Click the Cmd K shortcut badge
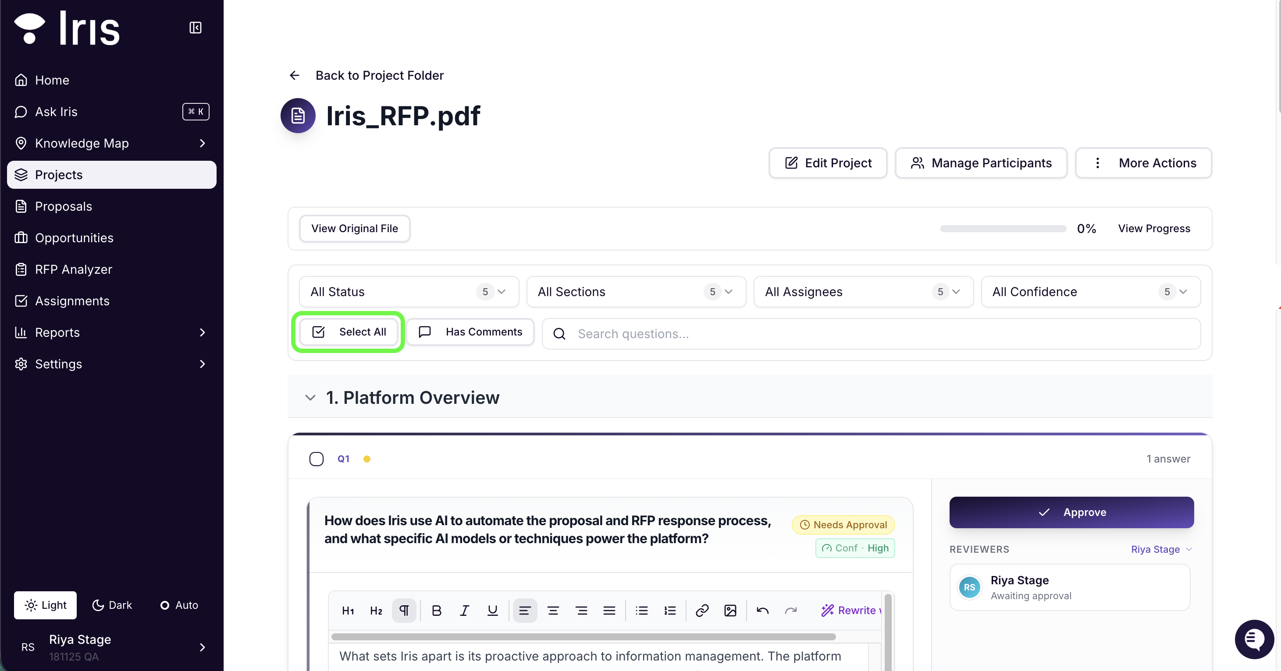The height and width of the screenshot is (671, 1281). pyautogui.click(x=196, y=111)
